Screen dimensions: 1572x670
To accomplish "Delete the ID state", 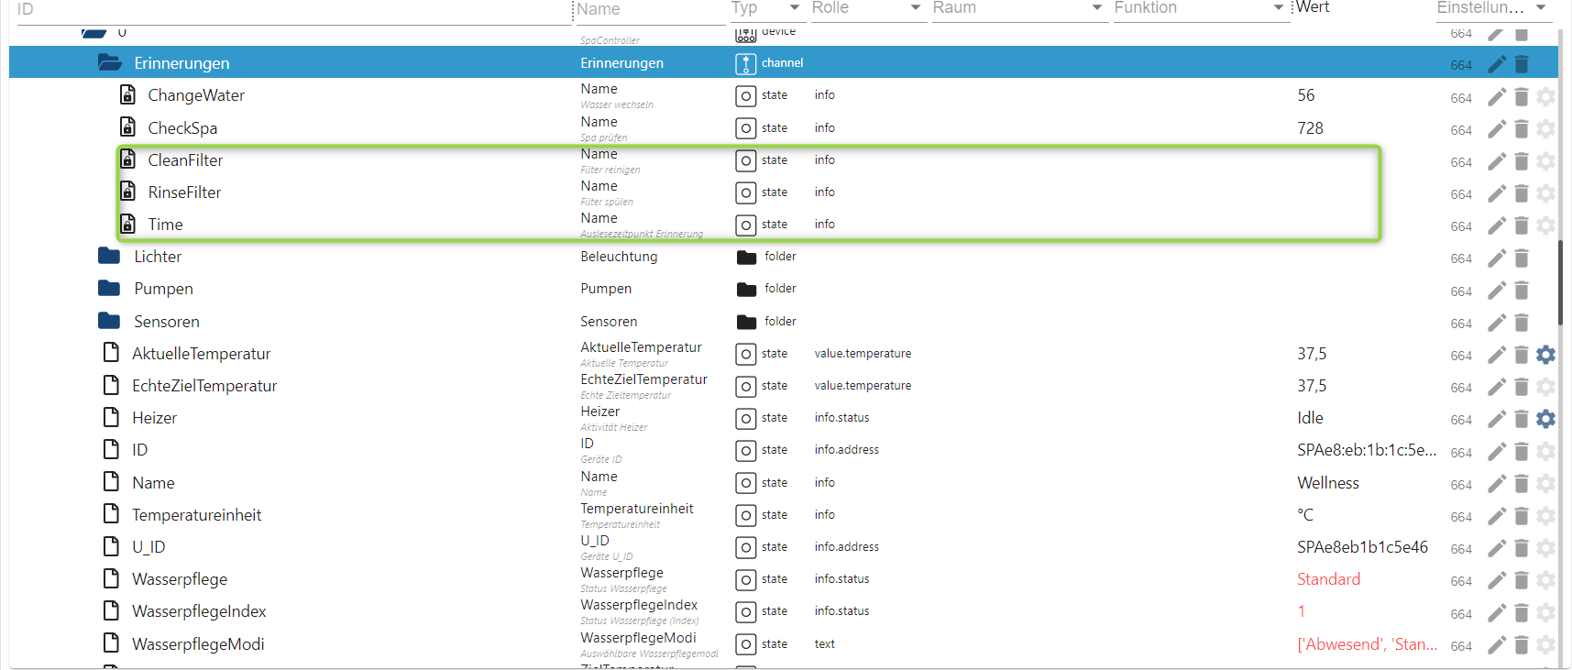I will coord(1522,452).
